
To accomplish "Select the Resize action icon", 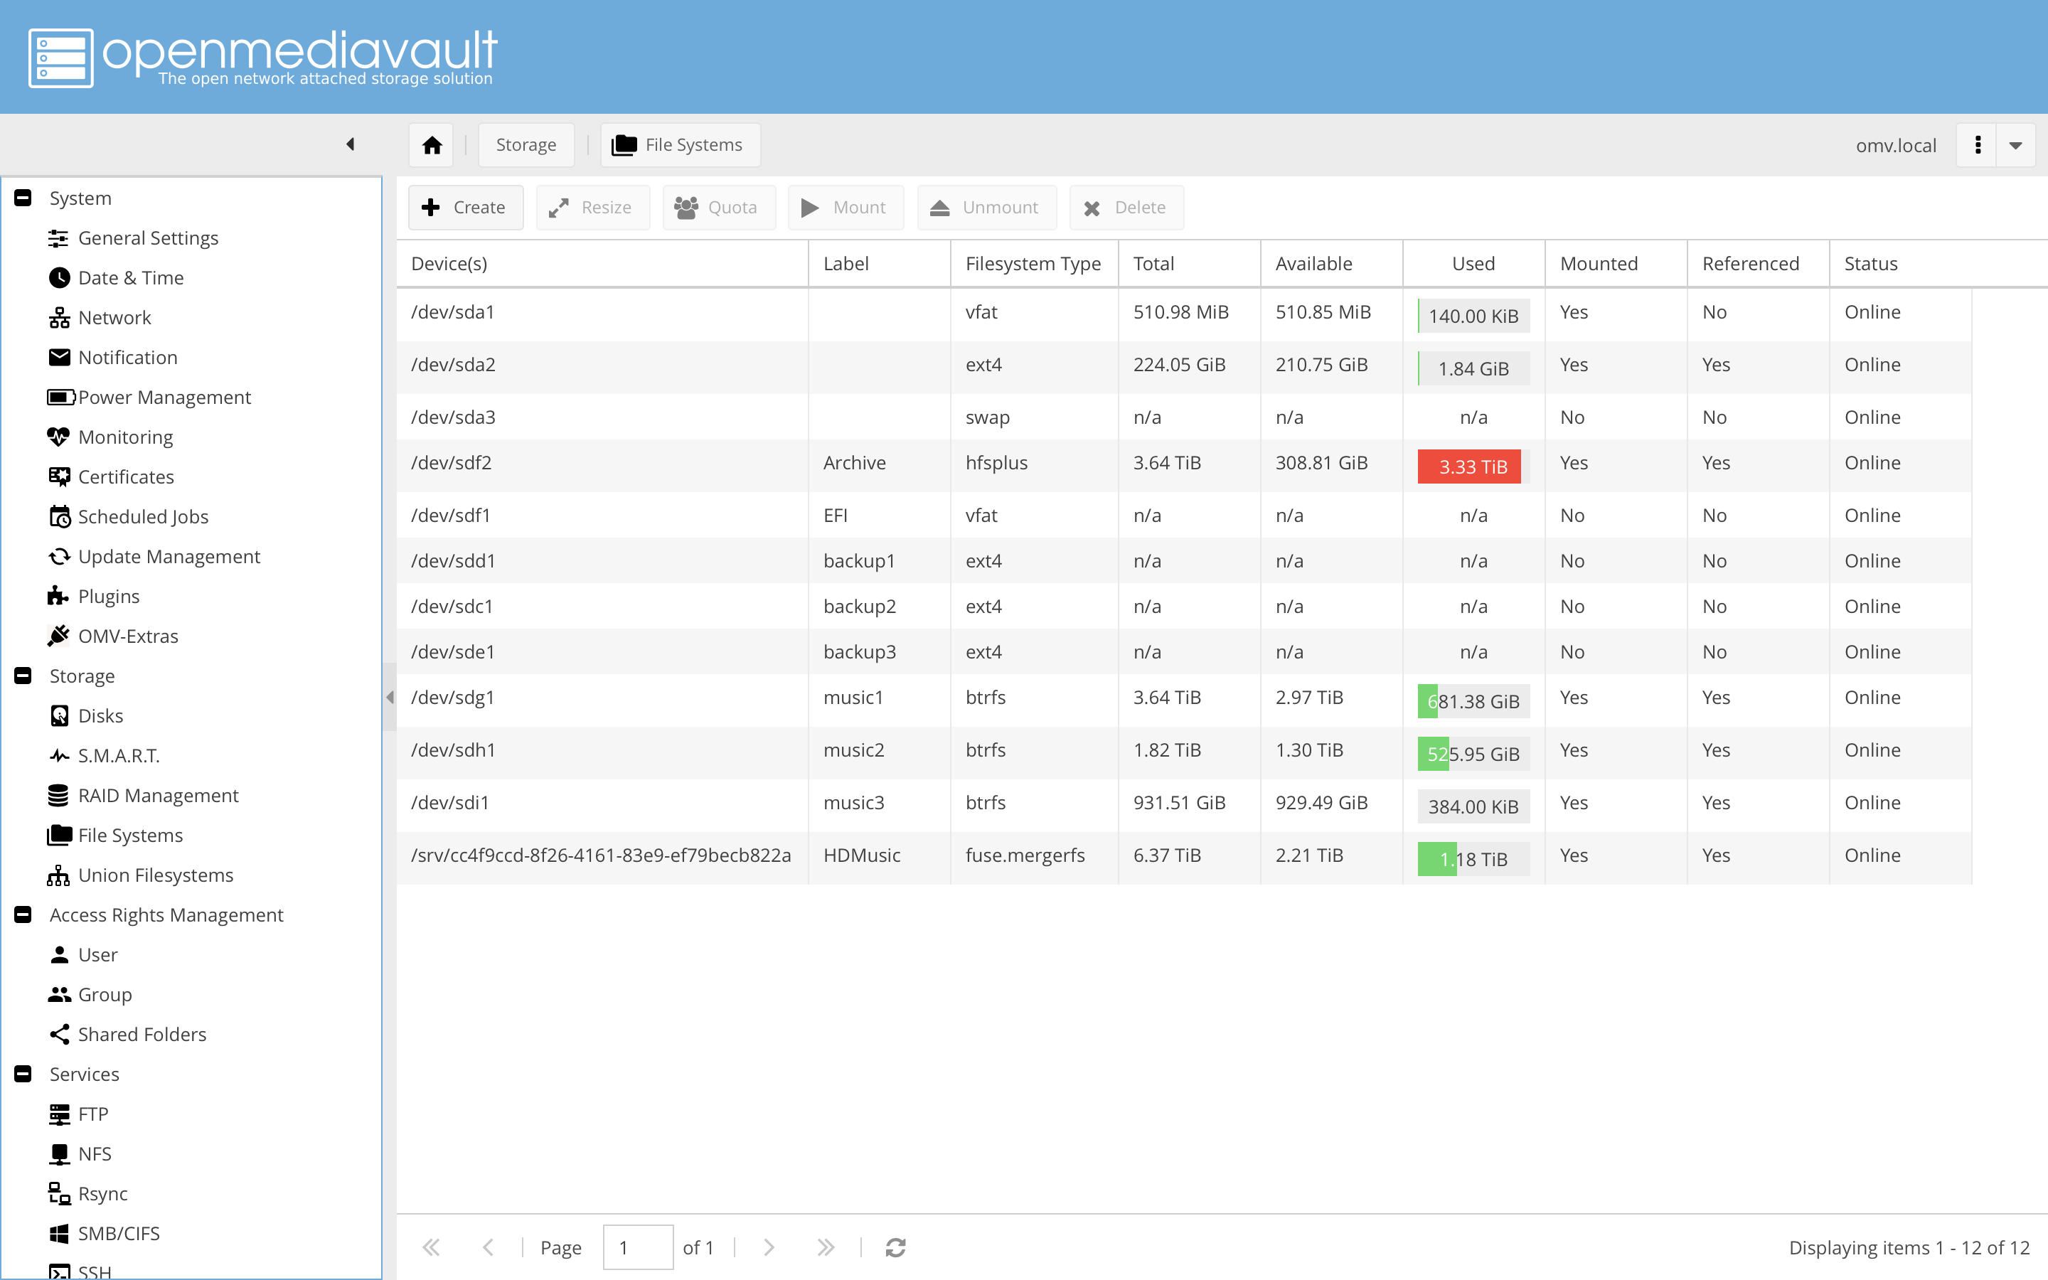I will pos(558,206).
